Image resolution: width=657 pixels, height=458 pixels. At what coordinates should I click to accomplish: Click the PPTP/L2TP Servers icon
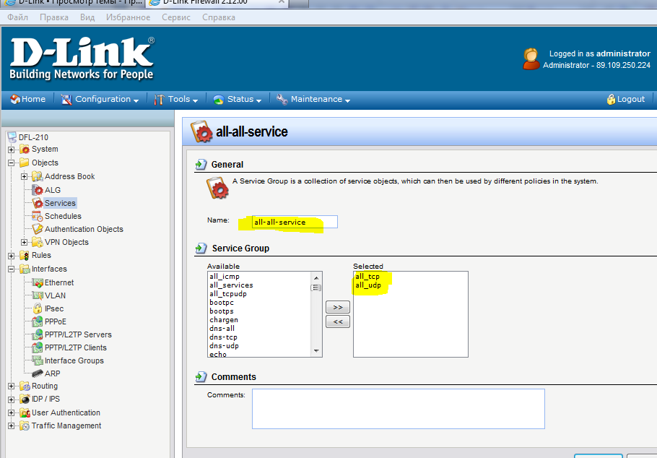click(x=38, y=334)
